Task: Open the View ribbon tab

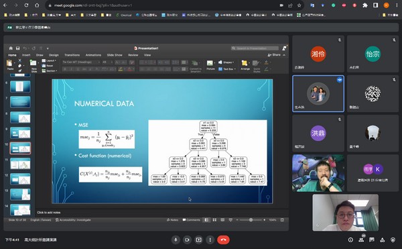Action: pos(147,55)
